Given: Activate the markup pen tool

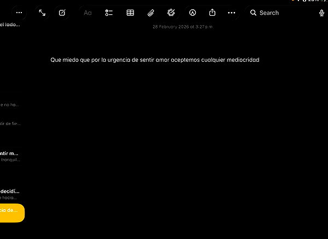Looking at the screenshot, I should (192, 13).
